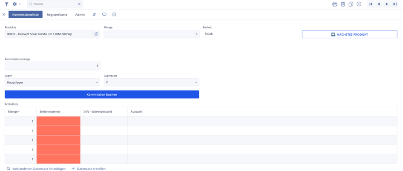Go to the previous record
This screenshot has width=403, height=171.
379,4
